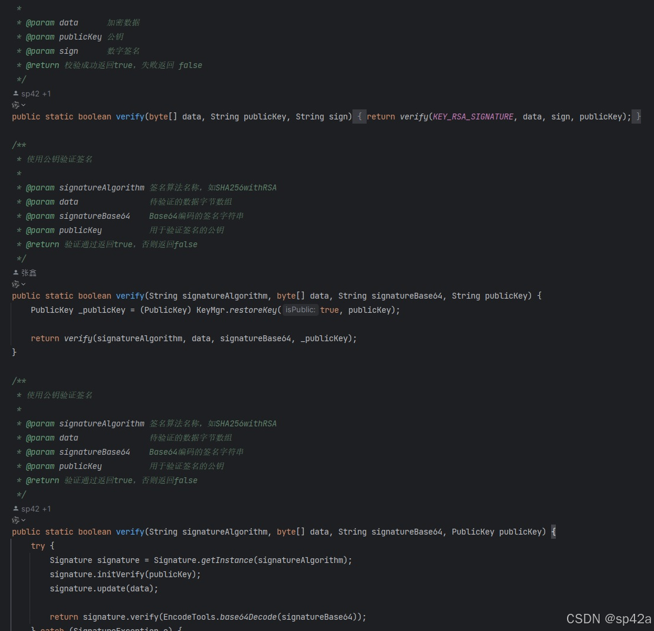Screen dimensions: 654x631
Task: Click the KeyMgr class reference
Action: (x=211, y=310)
